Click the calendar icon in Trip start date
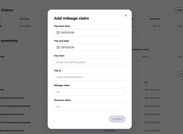The image size is (183, 134). pos(58,33)
